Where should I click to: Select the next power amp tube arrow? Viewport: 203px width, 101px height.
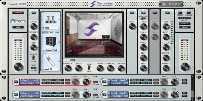pyautogui.click(x=59, y=20)
